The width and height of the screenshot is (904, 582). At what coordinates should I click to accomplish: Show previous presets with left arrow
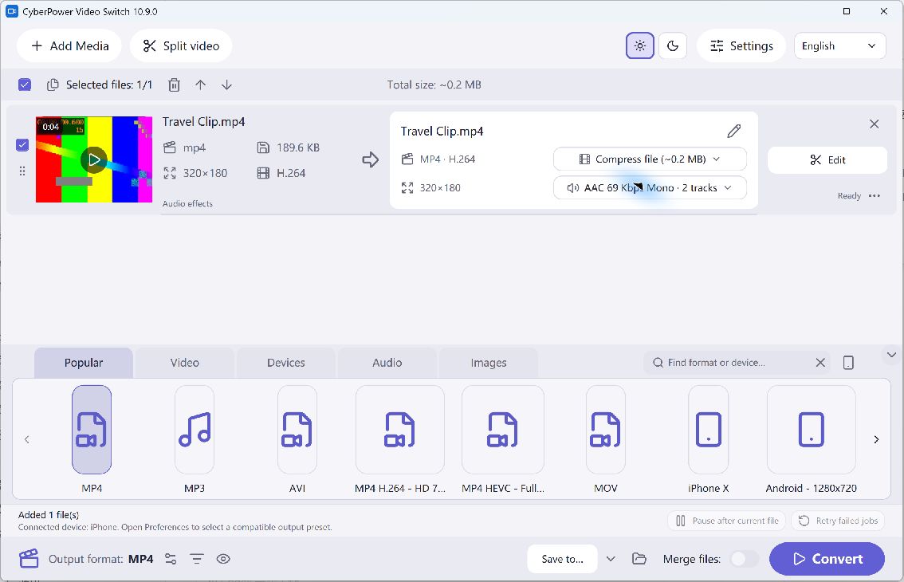coord(26,439)
